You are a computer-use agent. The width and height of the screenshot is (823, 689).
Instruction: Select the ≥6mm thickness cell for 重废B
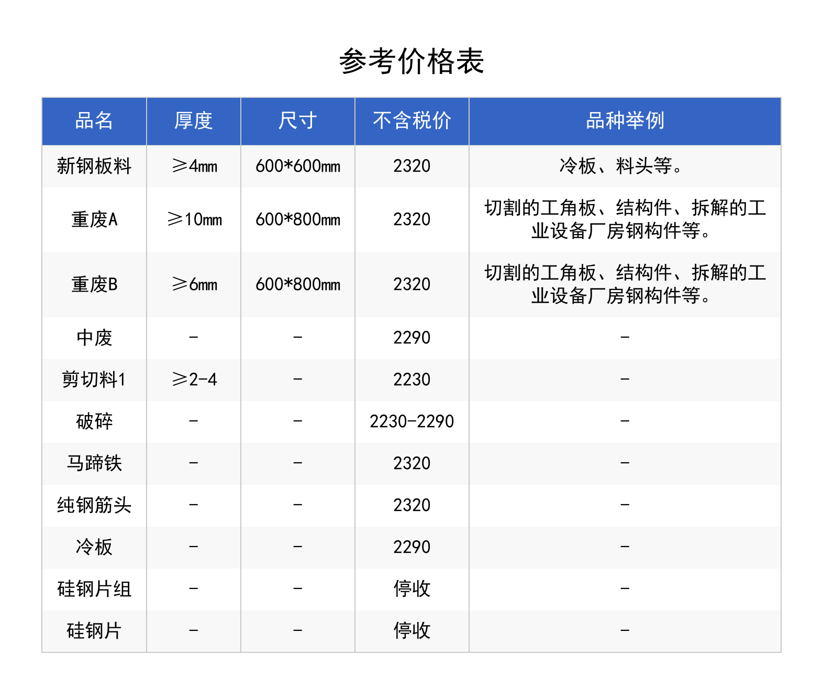coord(194,284)
